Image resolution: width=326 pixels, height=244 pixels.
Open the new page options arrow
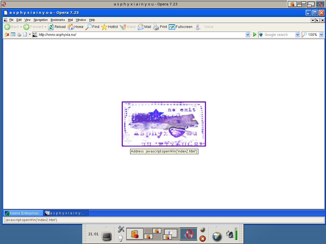(30, 34)
